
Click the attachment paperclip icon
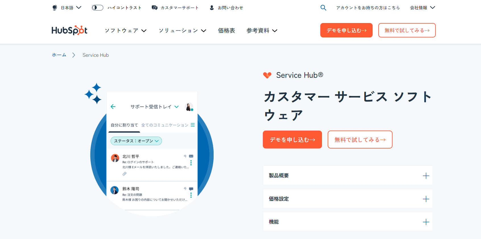click(125, 174)
